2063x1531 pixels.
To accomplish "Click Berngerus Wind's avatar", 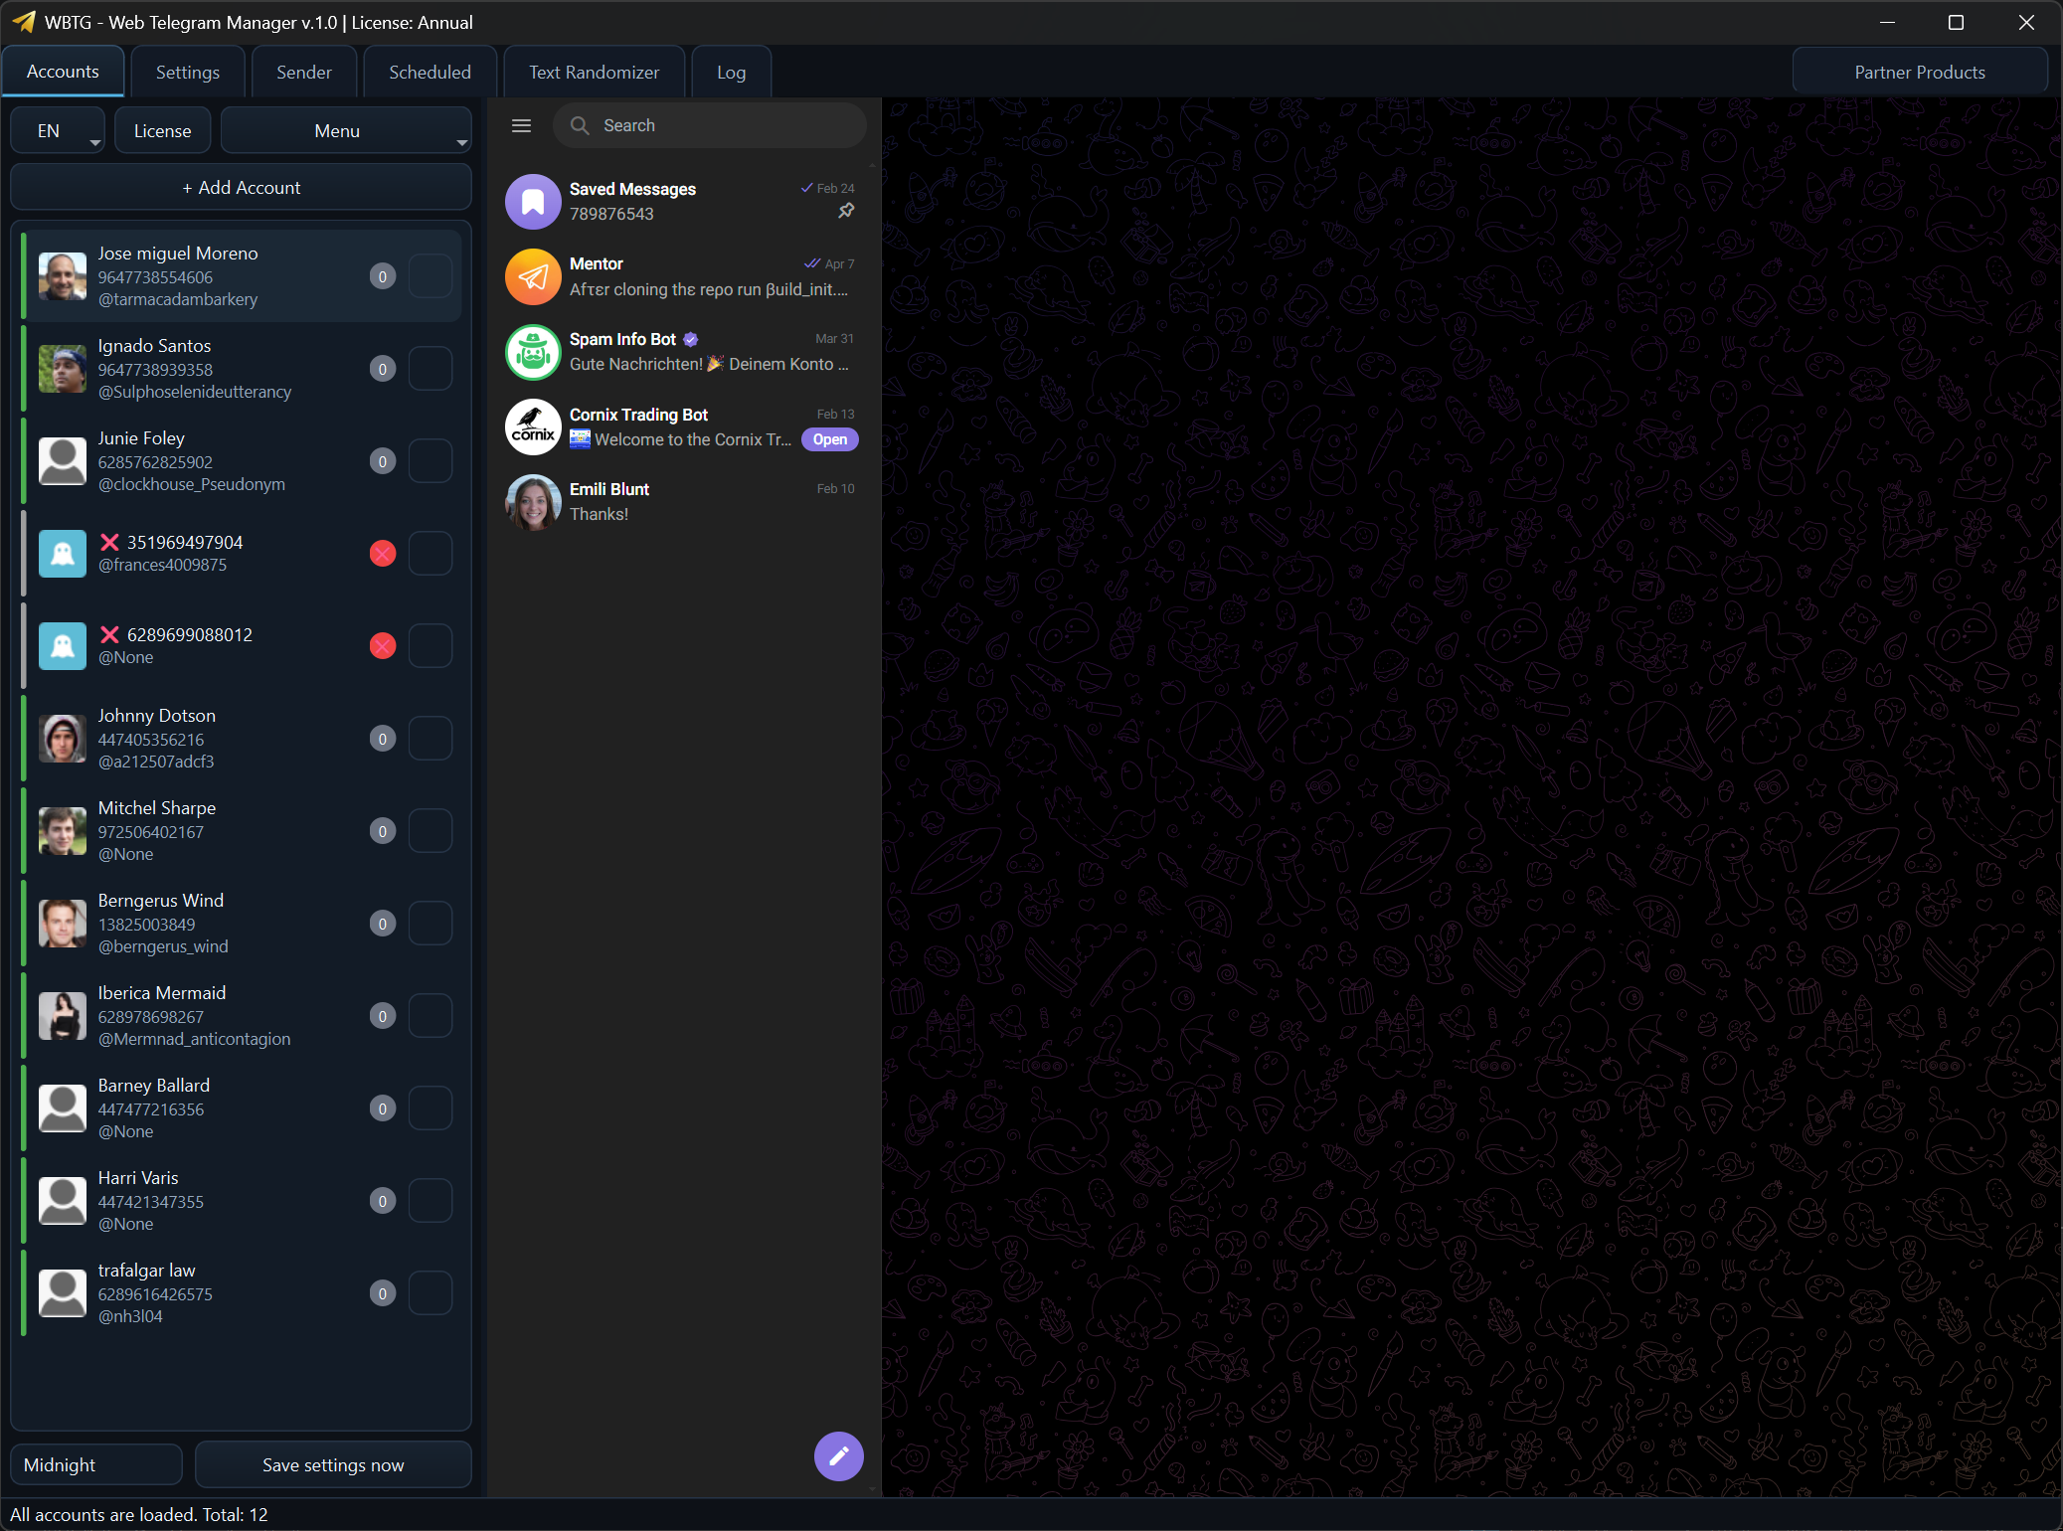I will coord(63,924).
